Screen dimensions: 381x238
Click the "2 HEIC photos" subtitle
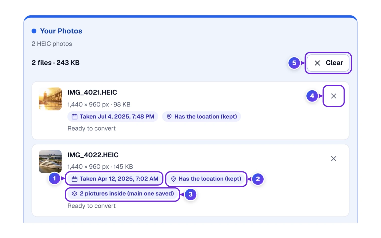tap(52, 44)
